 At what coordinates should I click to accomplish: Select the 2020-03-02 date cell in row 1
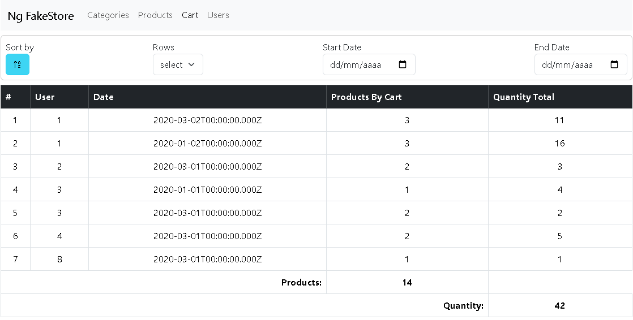(207, 120)
